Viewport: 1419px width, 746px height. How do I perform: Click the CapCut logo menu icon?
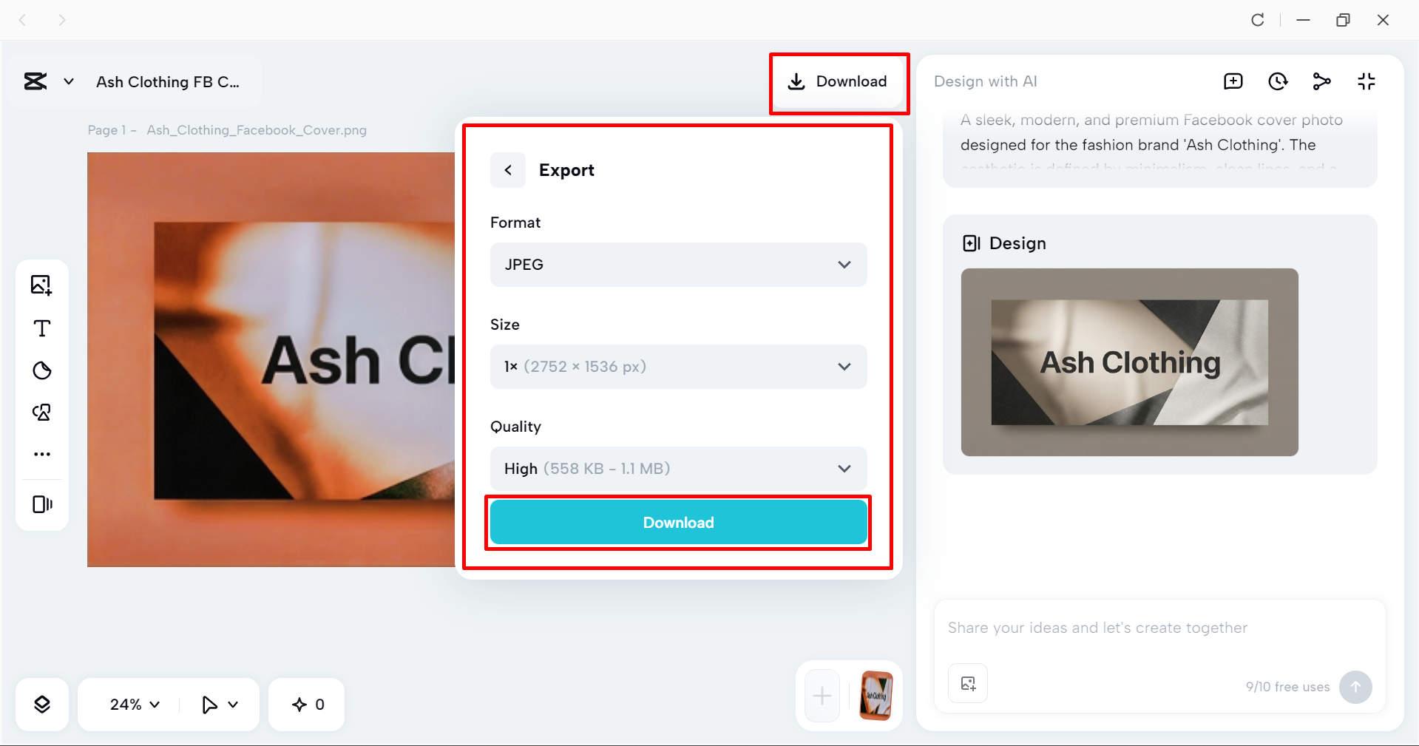pyautogui.click(x=35, y=81)
